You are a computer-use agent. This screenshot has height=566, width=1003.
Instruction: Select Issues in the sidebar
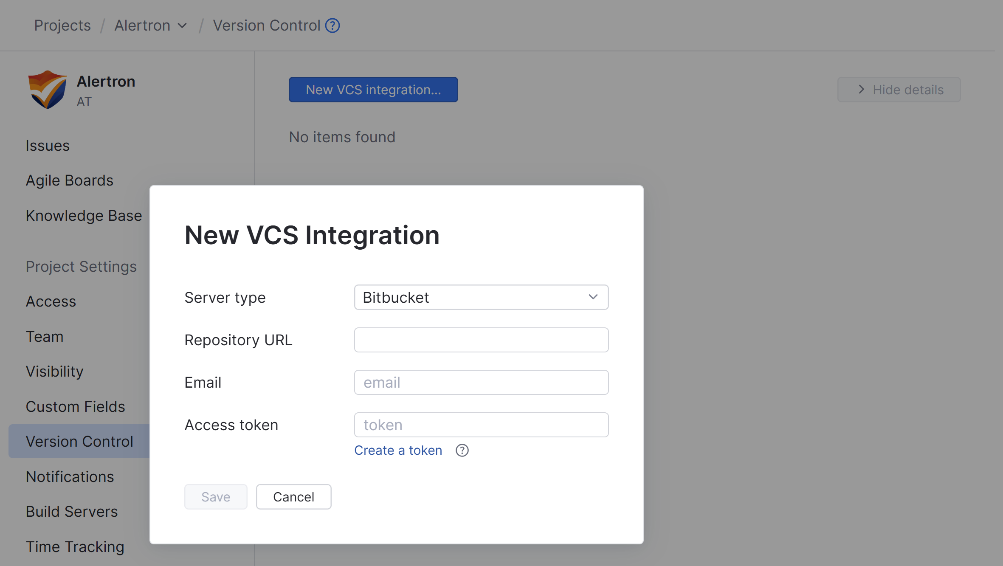pos(48,145)
